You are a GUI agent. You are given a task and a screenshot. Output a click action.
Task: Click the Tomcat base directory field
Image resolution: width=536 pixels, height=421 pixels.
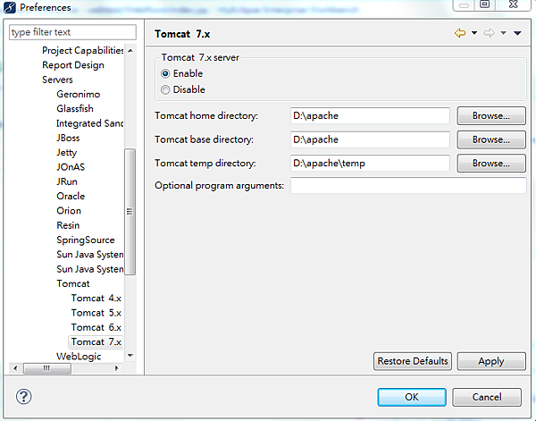[370, 139]
